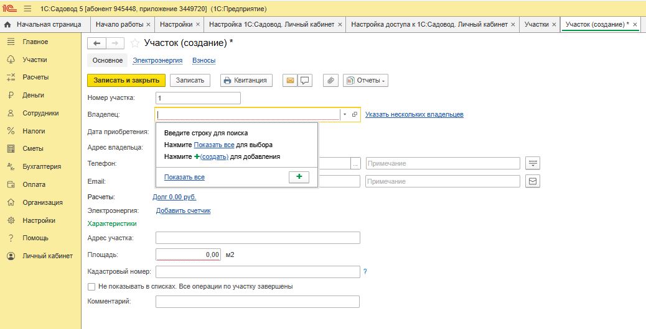The width and height of the screenshot is (646, 329).
Task: Open the Настройка 1С:Садовод. Личный кабинет tab
Action: click(x=271, y=24)
